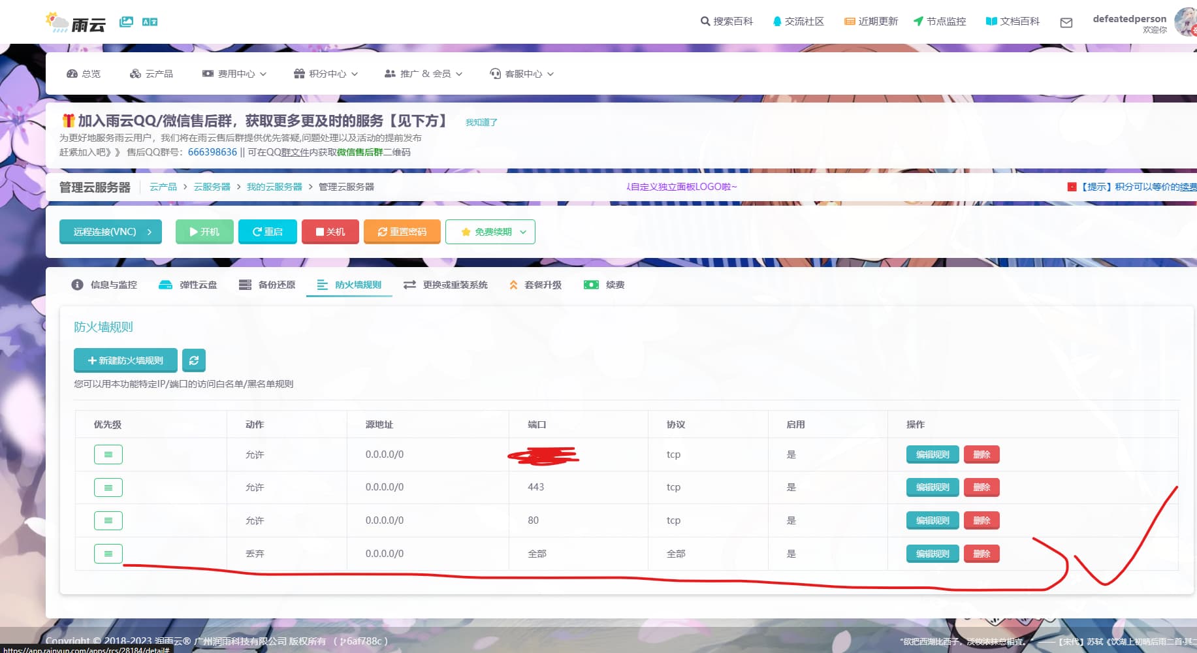Screen dimensions: 1197x653
Task: Click QQ group number 666398636
Action: (212, 151)
